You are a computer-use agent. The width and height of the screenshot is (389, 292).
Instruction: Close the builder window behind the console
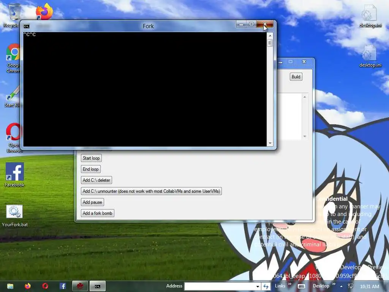click(304, 62)
